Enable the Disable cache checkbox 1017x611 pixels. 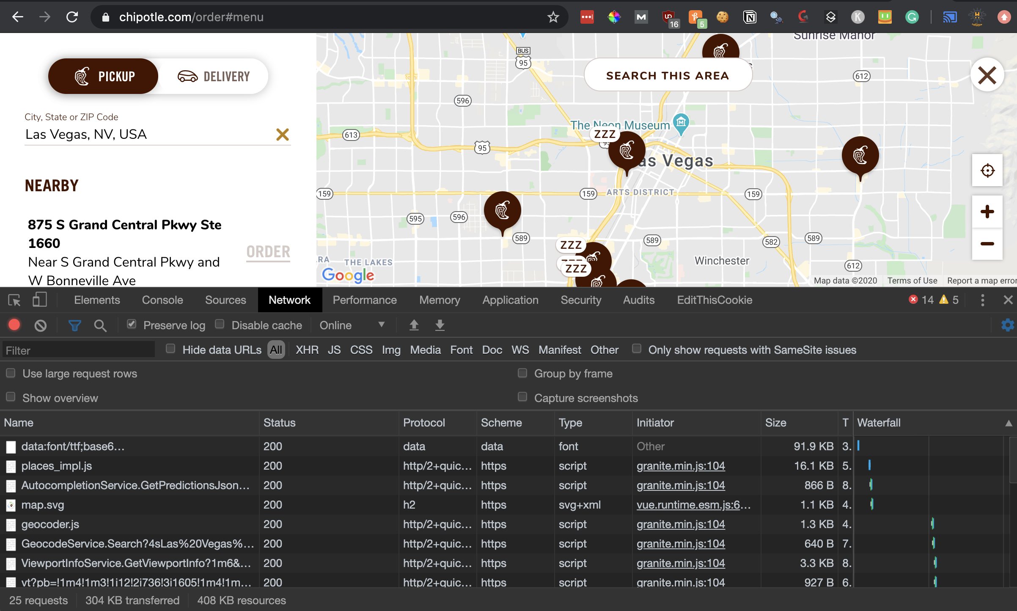coord(220,324)
